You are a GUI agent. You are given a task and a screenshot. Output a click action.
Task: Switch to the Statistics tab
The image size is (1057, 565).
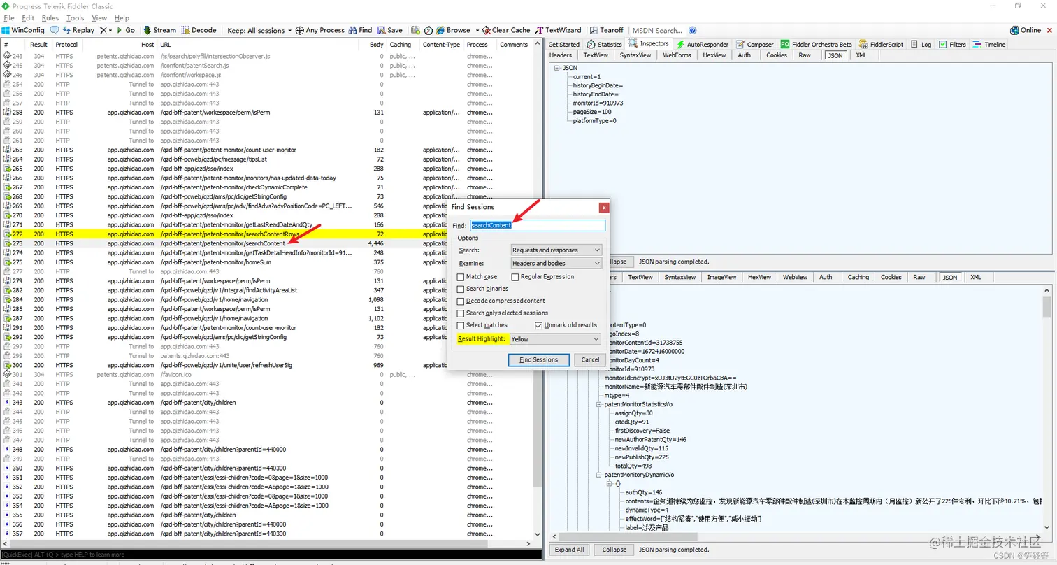click(x=604, y=44)
